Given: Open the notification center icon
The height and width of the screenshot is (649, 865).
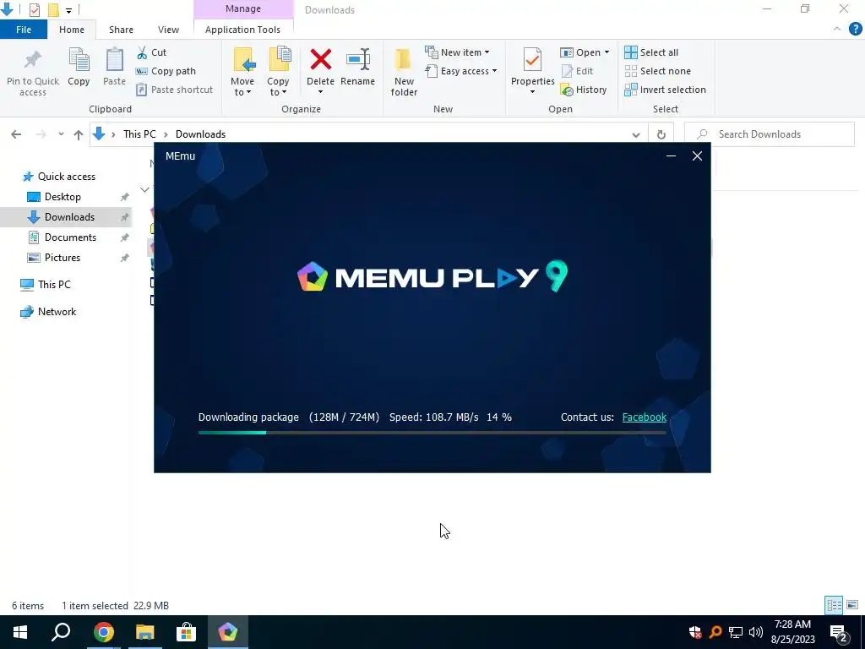Looking at the screenshot, I should [x=839, y=632].
